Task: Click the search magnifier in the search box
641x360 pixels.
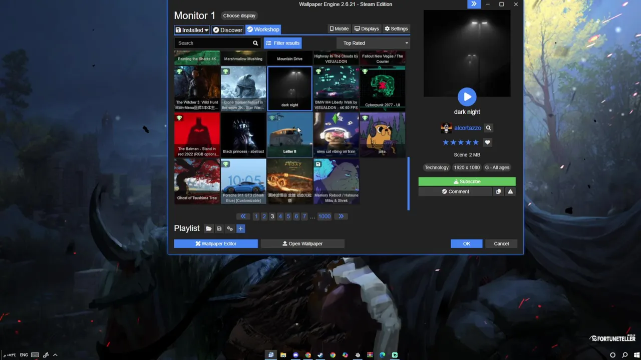Action: [x=255, y=43]
